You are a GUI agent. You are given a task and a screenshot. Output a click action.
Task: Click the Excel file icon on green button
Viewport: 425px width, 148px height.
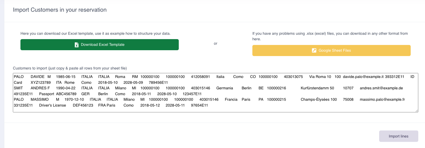pos(77,45)
